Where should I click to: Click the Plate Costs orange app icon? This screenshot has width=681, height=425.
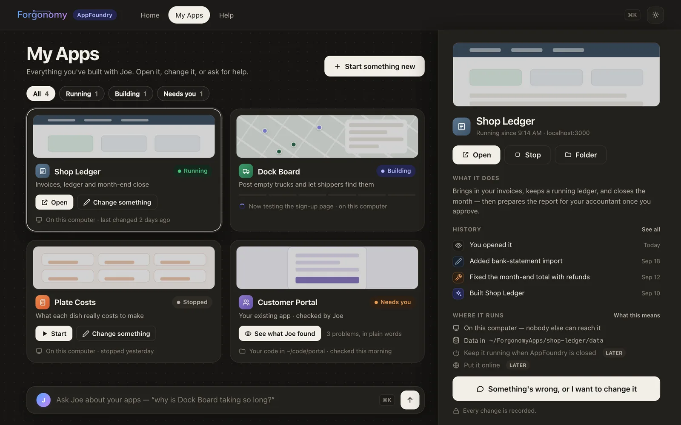(43, 302)
